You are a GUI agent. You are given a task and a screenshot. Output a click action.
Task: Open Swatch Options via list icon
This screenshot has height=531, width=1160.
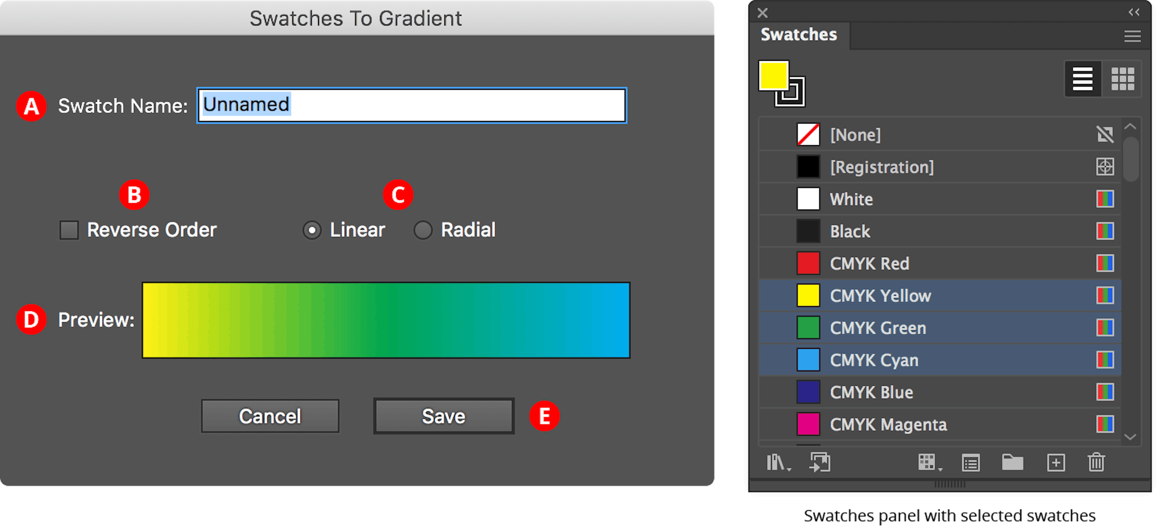pyautogui.click(x=971, y=463)
